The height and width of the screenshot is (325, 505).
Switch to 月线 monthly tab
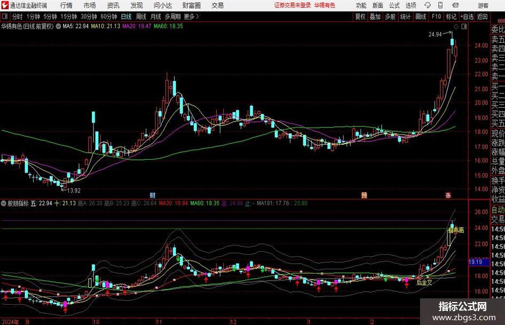coord(156,17)
